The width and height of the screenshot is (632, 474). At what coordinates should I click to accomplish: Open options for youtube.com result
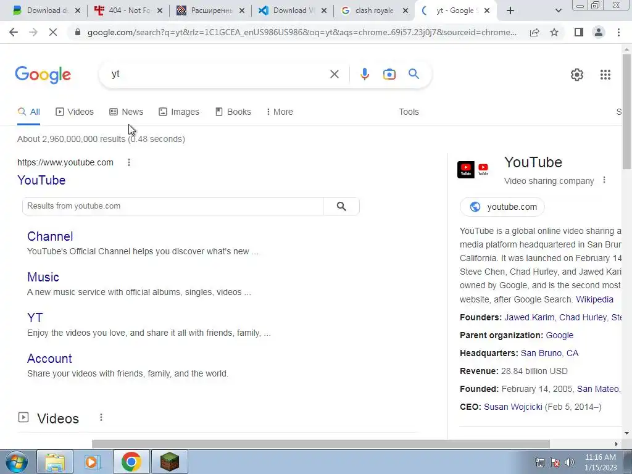click(129, 162)
